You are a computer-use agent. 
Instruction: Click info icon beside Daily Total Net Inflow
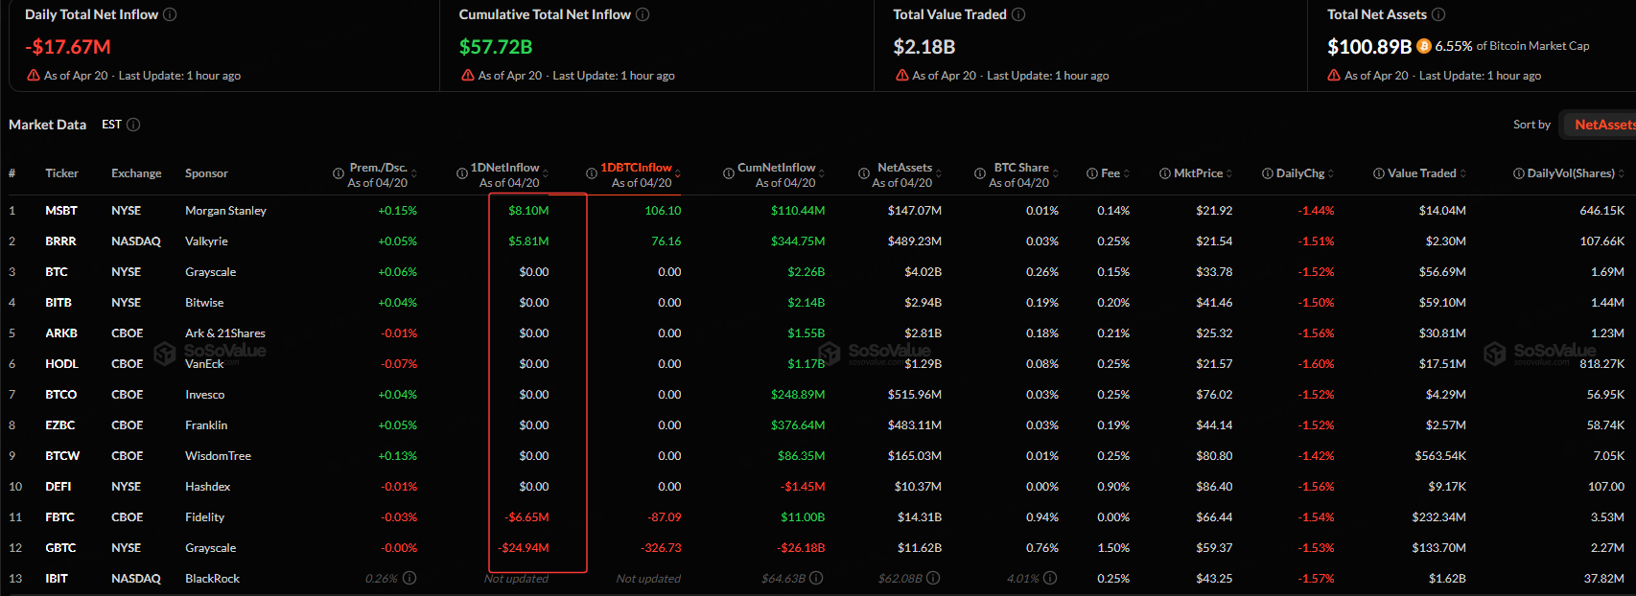coord(170,14)
